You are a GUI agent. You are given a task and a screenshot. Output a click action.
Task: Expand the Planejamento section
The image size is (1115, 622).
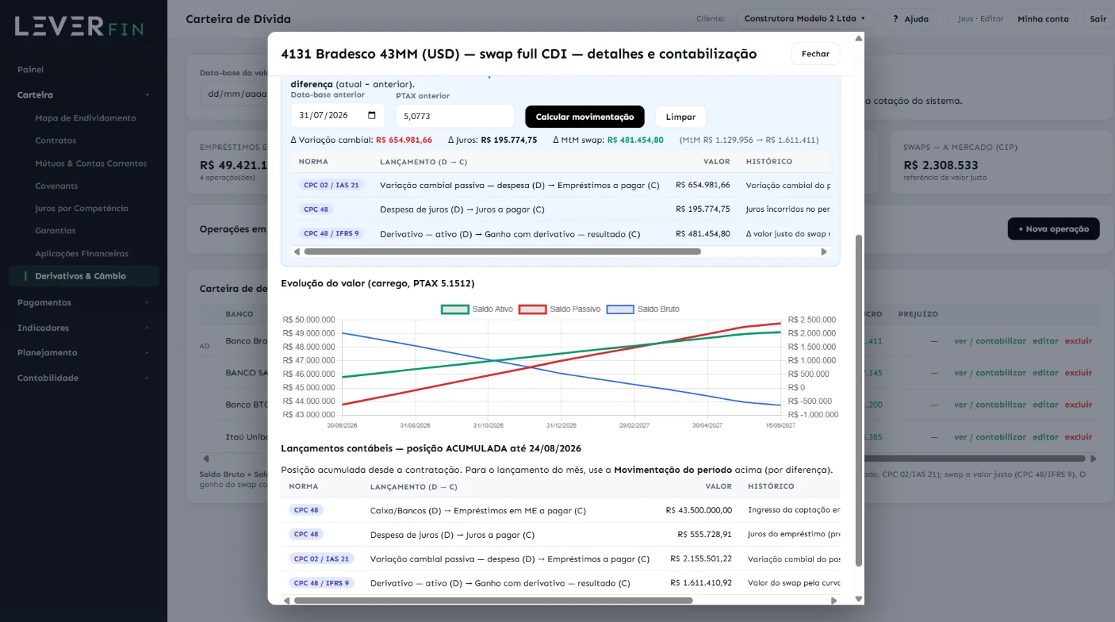pos(84,352)
